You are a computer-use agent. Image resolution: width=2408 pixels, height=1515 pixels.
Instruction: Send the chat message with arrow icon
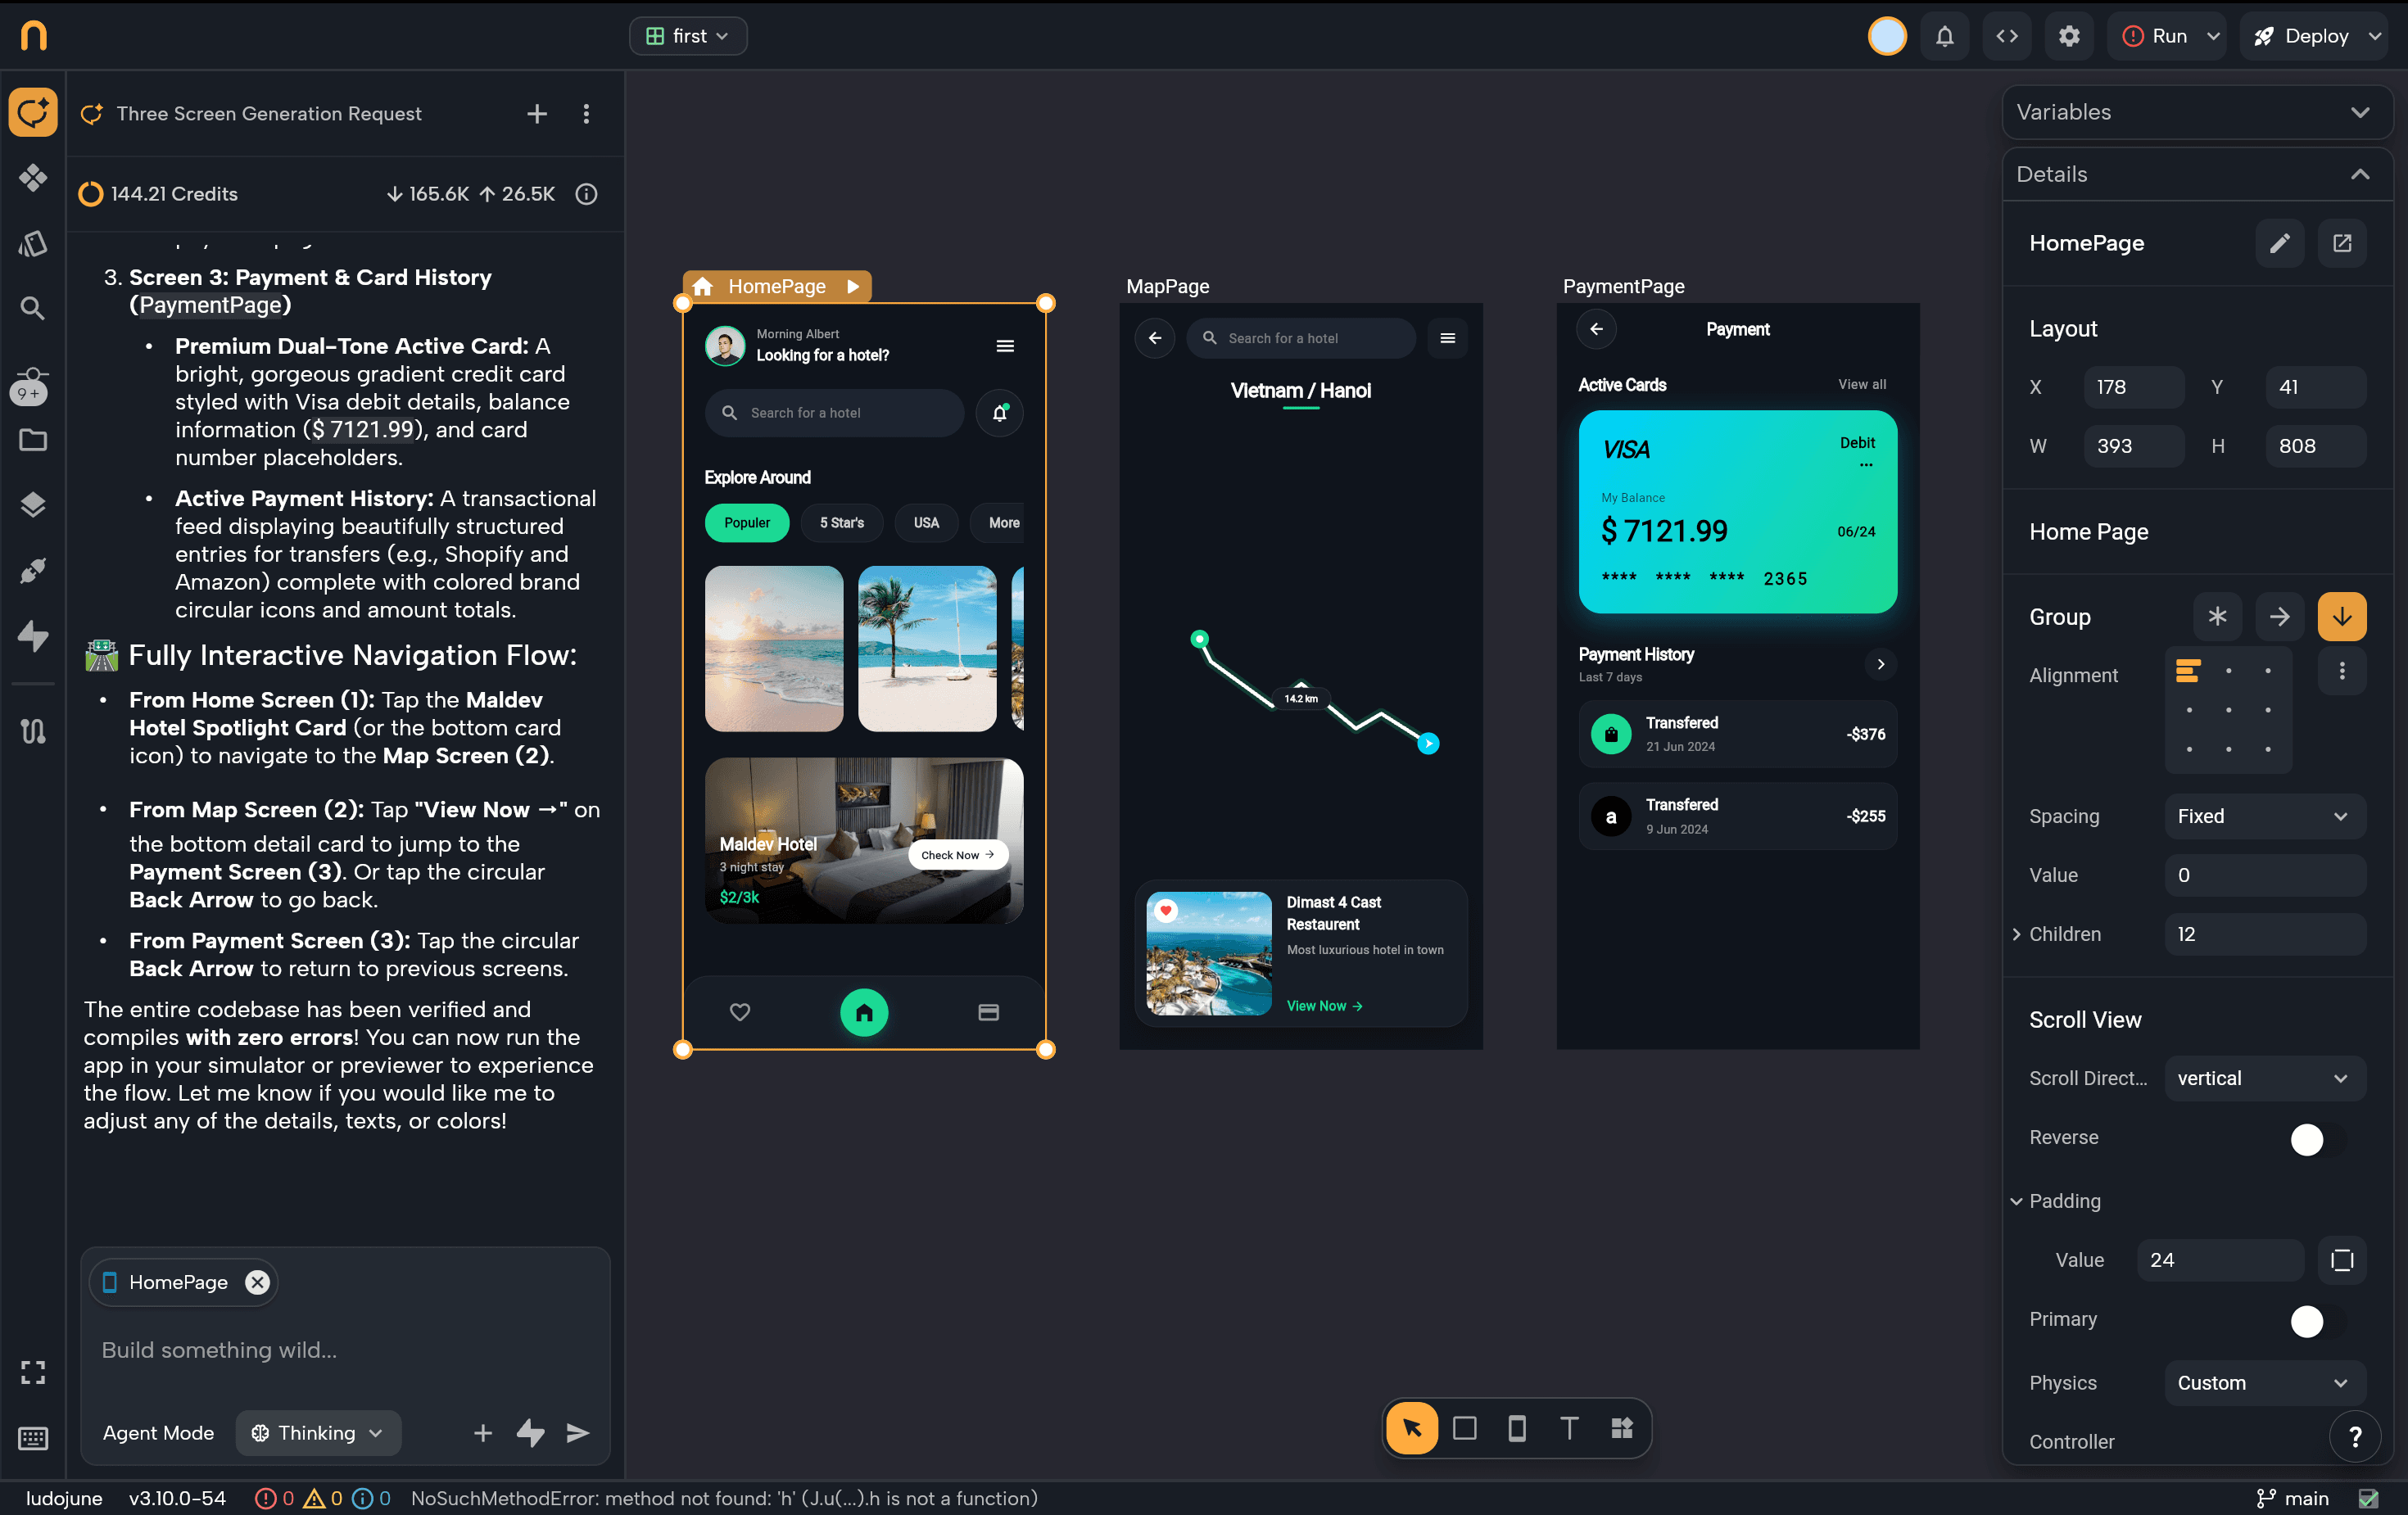578,1433
